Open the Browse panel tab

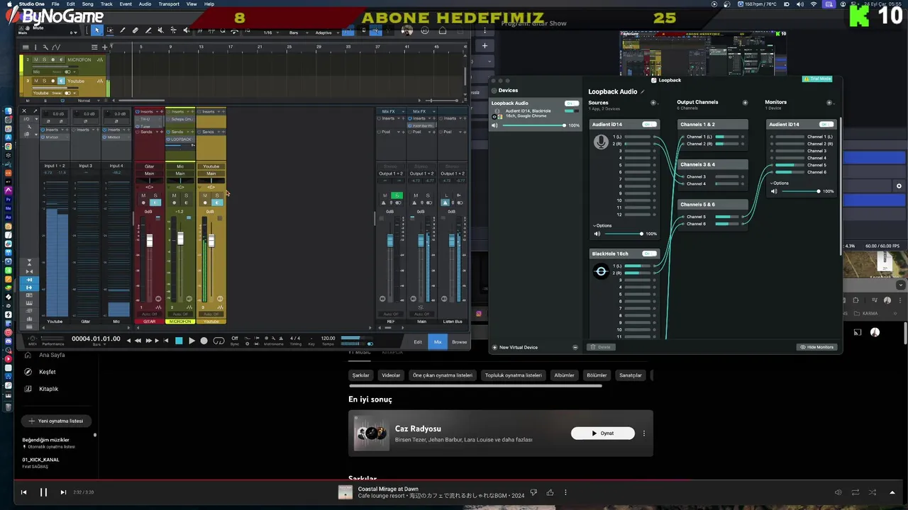coord(460,342)
